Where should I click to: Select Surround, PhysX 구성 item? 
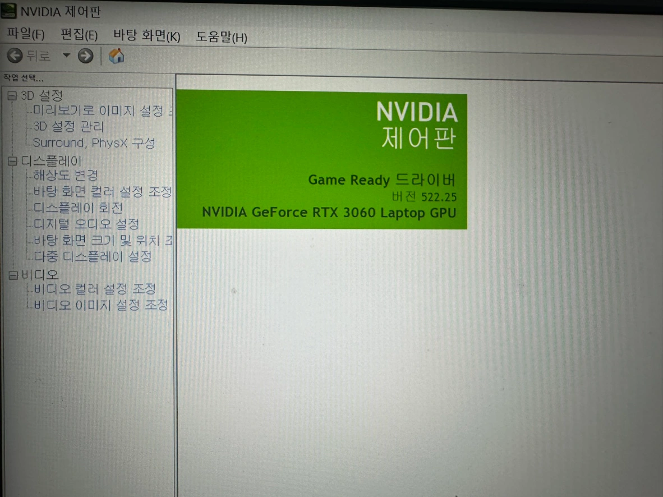[94, 143]
